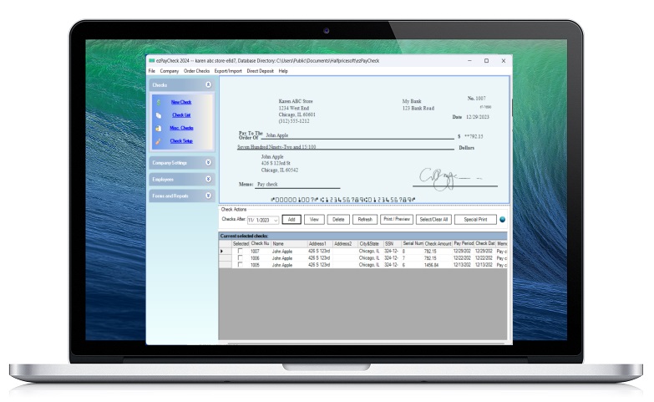Click the blue globe help icon

click(x=503, y=220)
